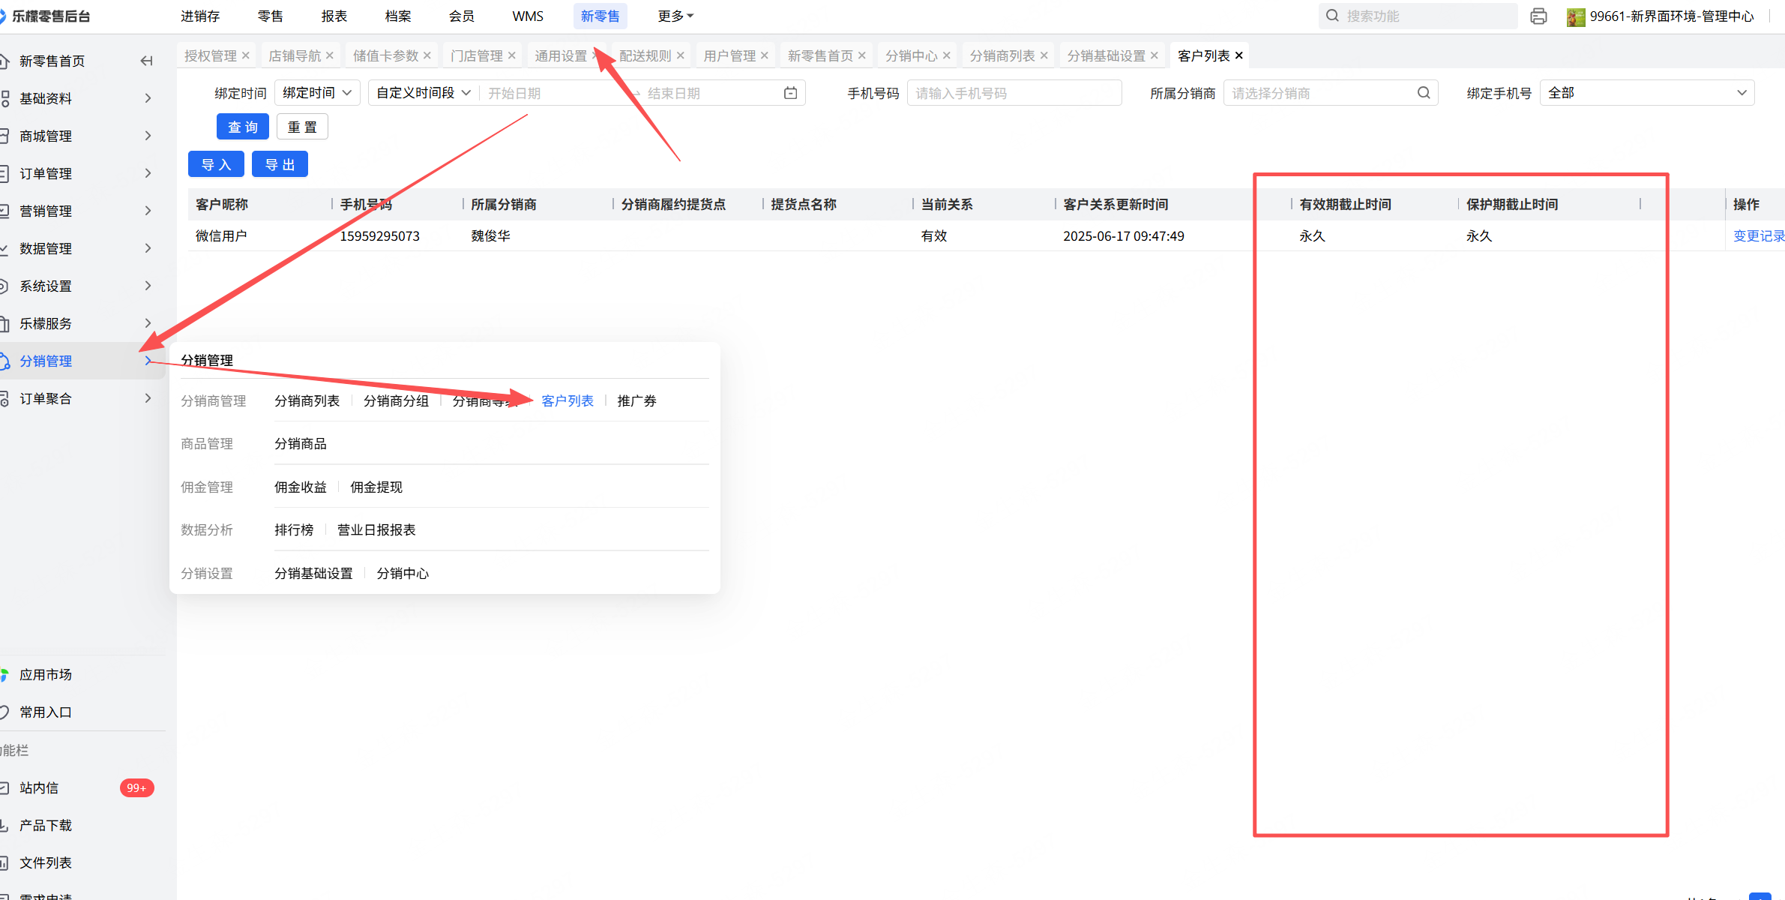Close the 分销基础设置 tab
Viewport: 1785px width, 900px height.
click(1155, 55)
